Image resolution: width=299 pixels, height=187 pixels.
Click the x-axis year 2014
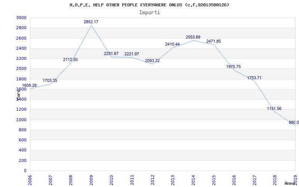coord(193,180)
